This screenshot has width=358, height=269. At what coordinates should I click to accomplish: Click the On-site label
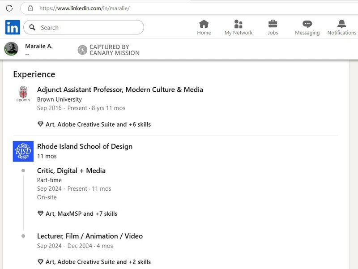[x=47, y=197]
